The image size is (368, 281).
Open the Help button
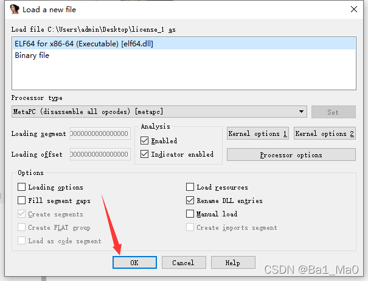(232, 263)
